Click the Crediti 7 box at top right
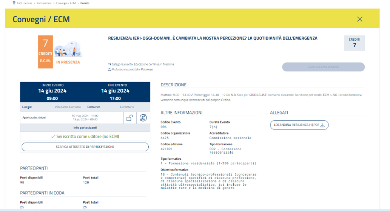Image resolution: width=390 pixels, height=211 pixels. 354,43
